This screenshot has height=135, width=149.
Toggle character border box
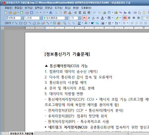click(x=109, y=18)
